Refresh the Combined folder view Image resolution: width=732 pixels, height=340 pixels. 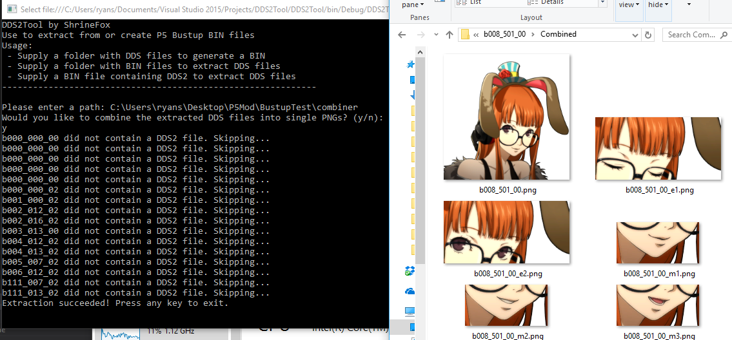coord(648,35)
